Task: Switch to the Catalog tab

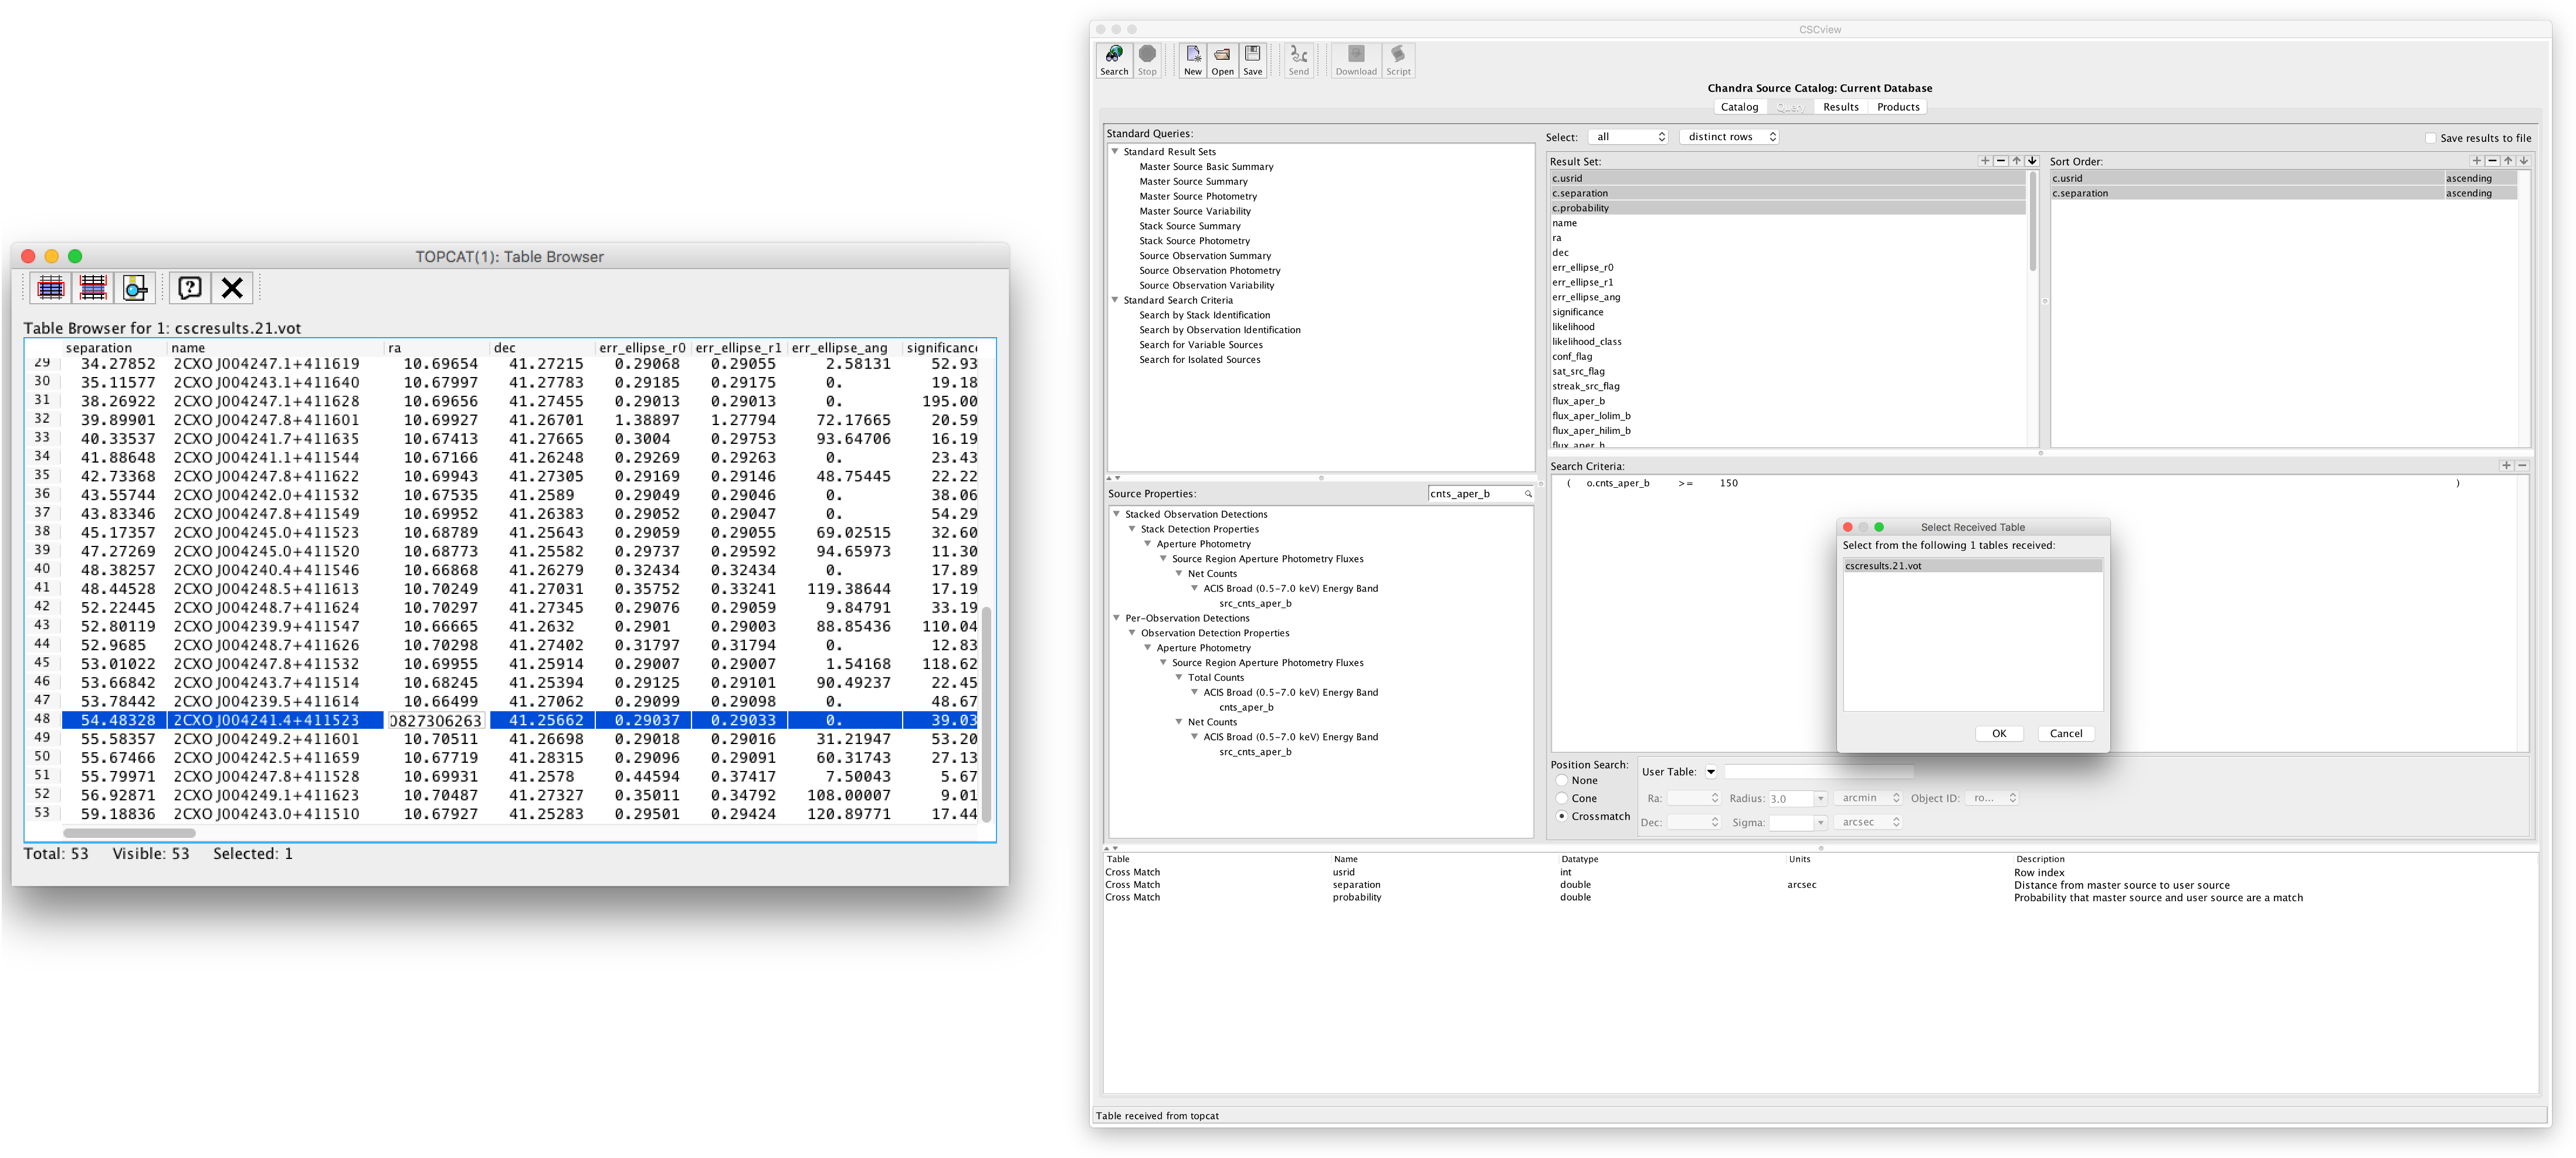Action: coord(1739,107)
